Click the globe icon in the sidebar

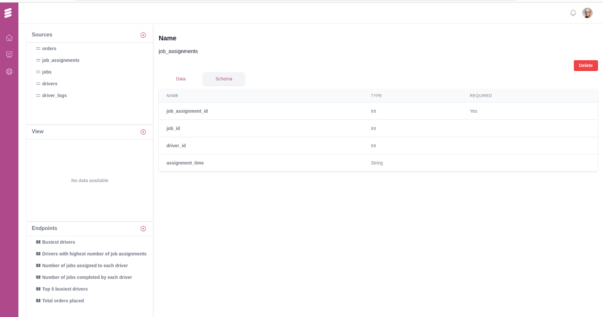pos(9,72)
